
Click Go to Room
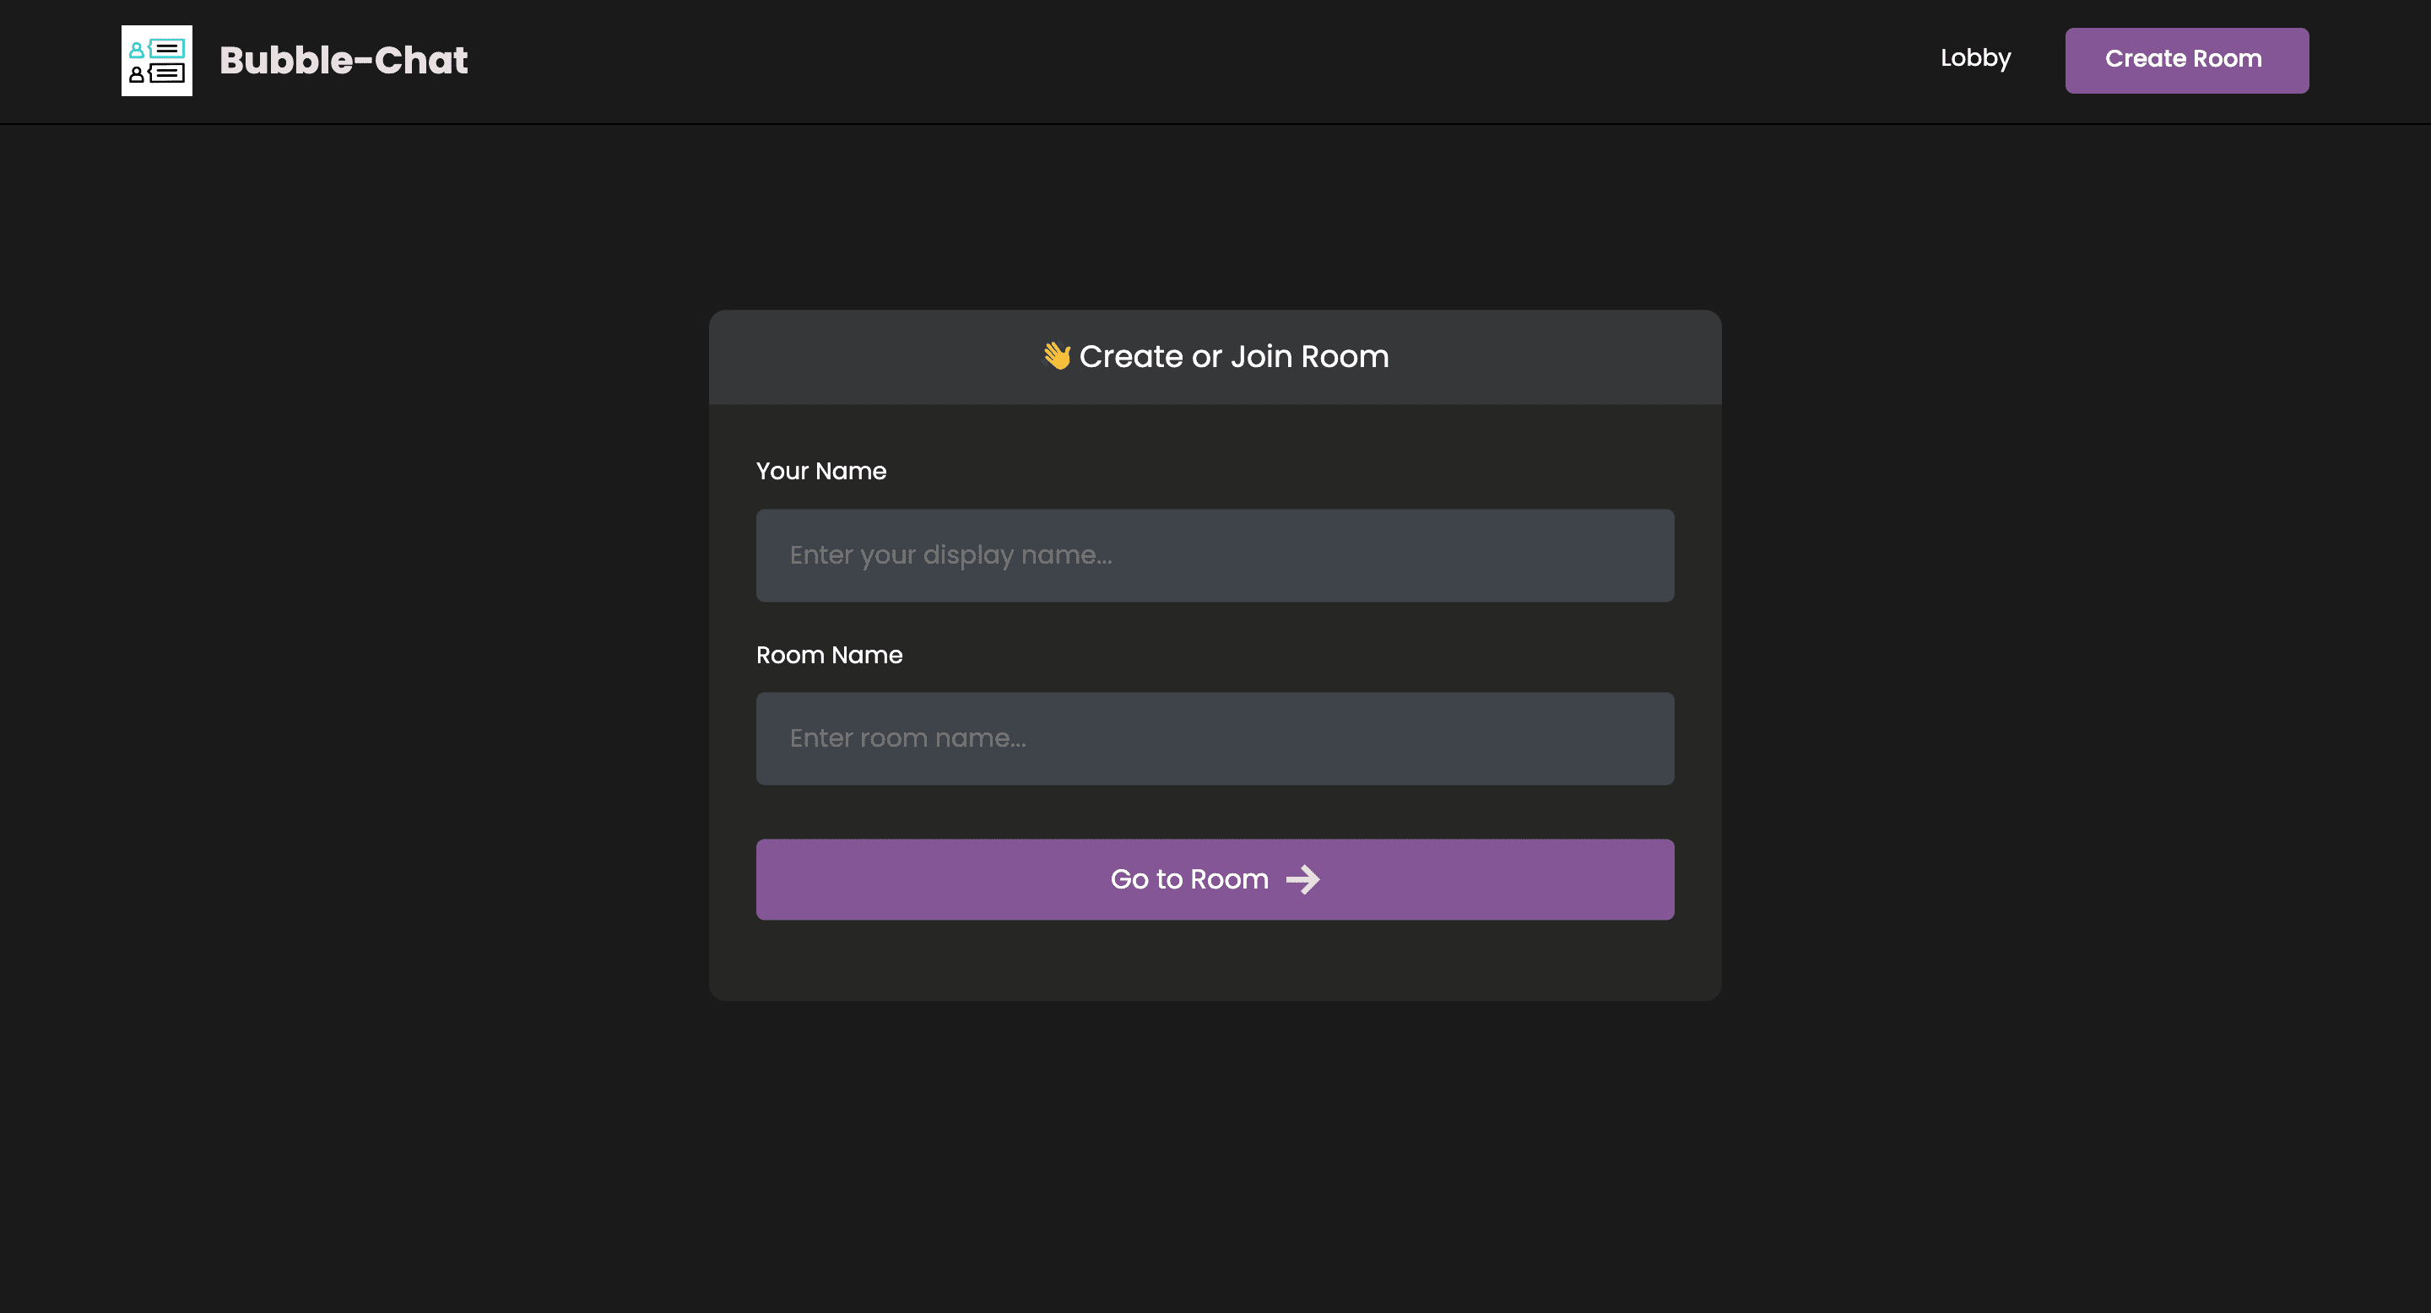(x=1214, y=878)
